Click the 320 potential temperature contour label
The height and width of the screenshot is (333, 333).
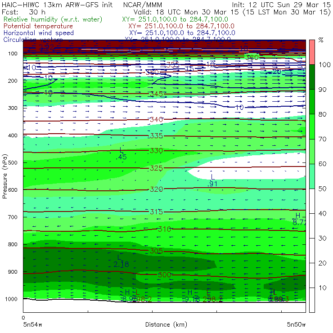click(x=156, y=189)
